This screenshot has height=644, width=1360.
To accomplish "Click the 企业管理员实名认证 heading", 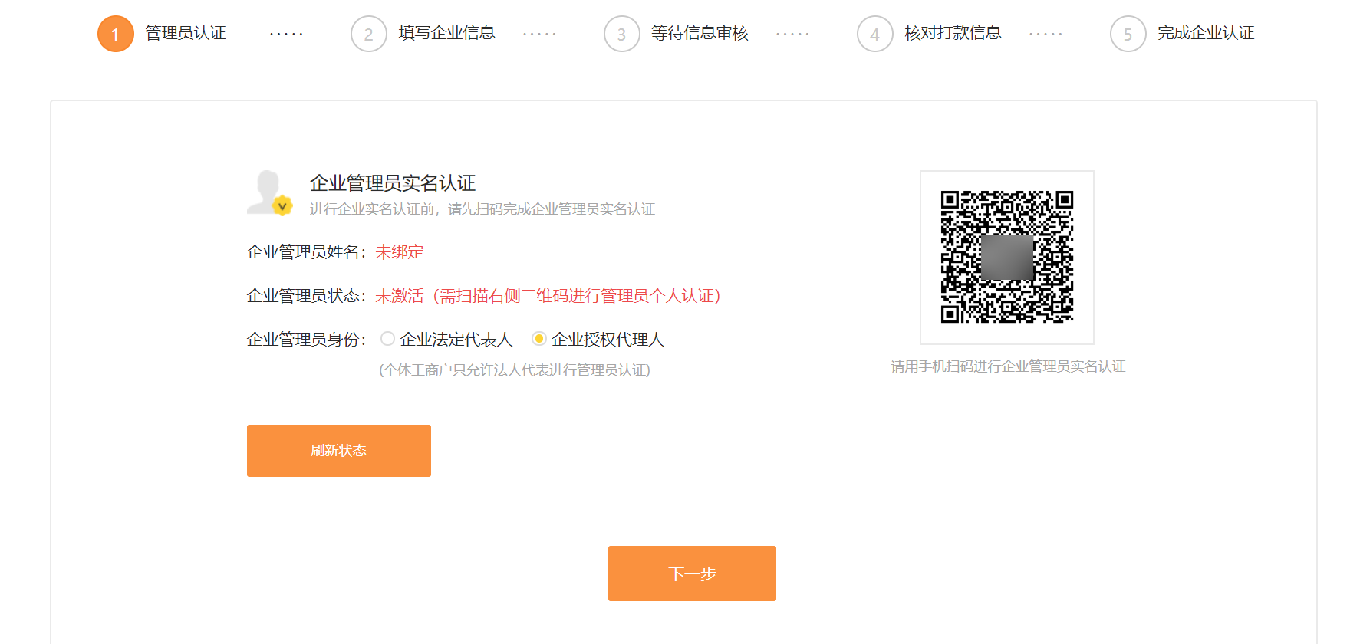I will point(393,182).
